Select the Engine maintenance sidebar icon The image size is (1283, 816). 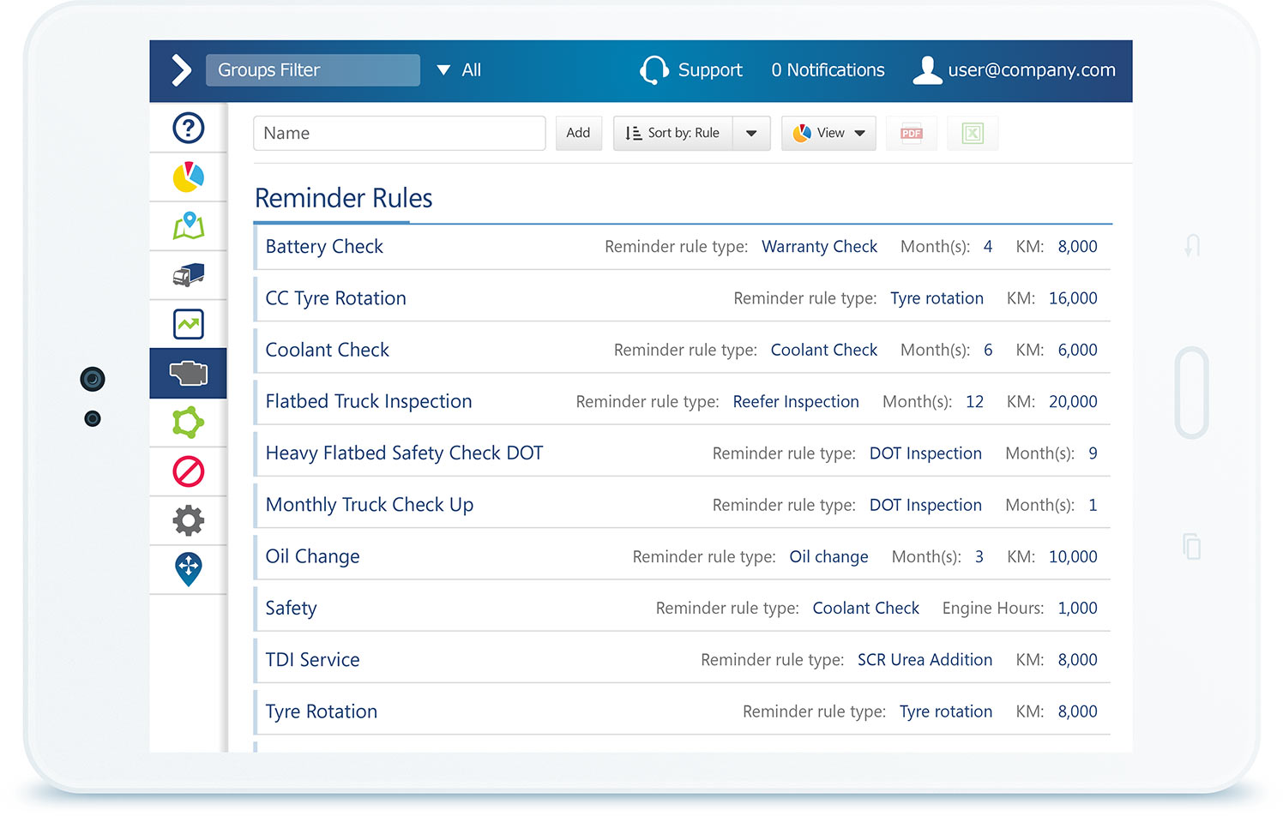point(189,373)
